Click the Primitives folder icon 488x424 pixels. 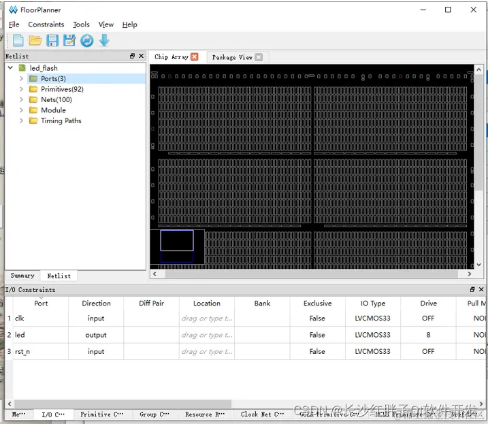point(33,89)
